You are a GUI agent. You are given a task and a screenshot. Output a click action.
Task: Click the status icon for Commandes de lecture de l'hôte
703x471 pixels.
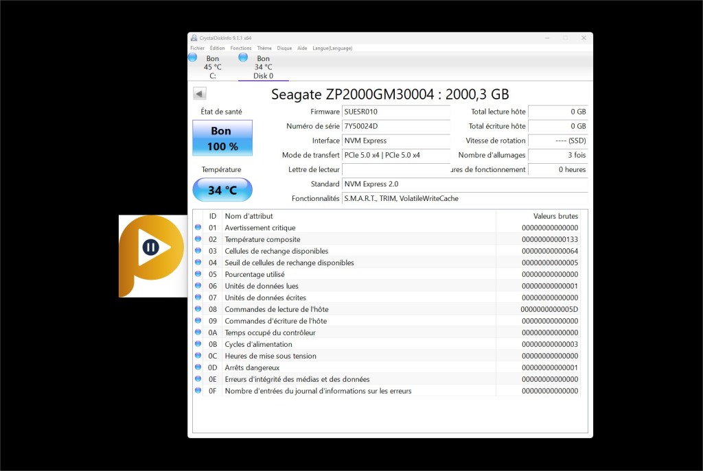(x=198, y=309)
